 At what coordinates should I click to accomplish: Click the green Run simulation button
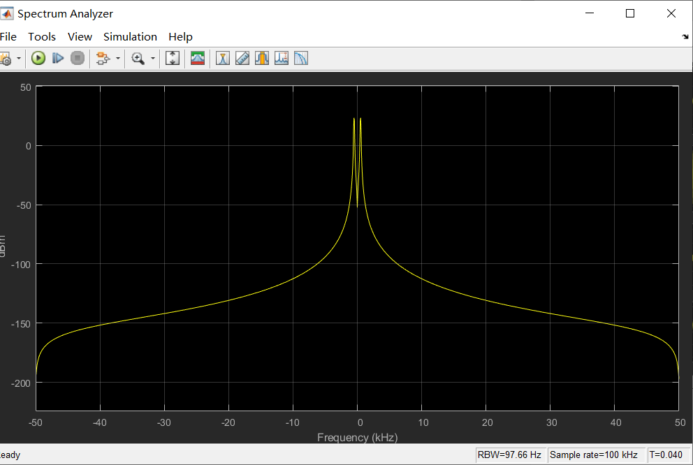coord(38,58)
